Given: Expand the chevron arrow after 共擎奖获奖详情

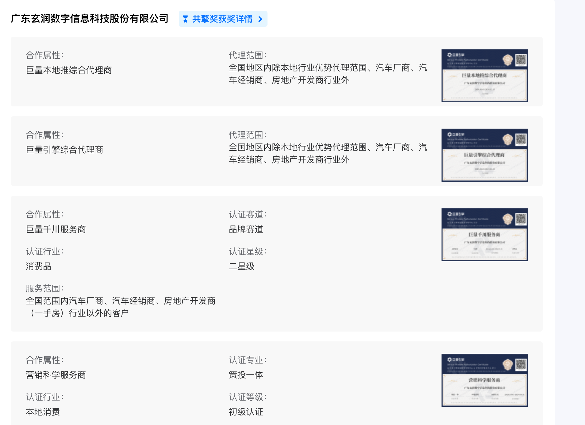Looking at the screenshot, I should tap(260, 19).
